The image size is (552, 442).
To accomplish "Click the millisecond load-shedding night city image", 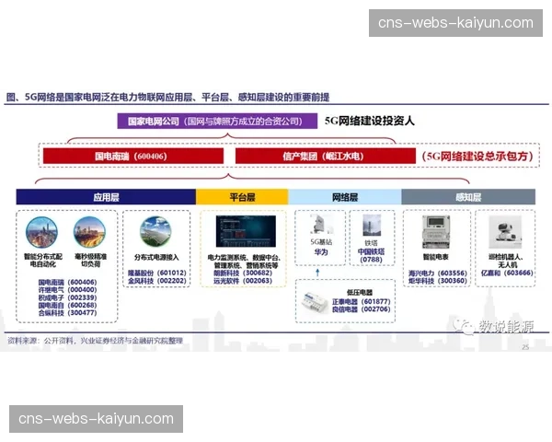I will tap(89, 232).
